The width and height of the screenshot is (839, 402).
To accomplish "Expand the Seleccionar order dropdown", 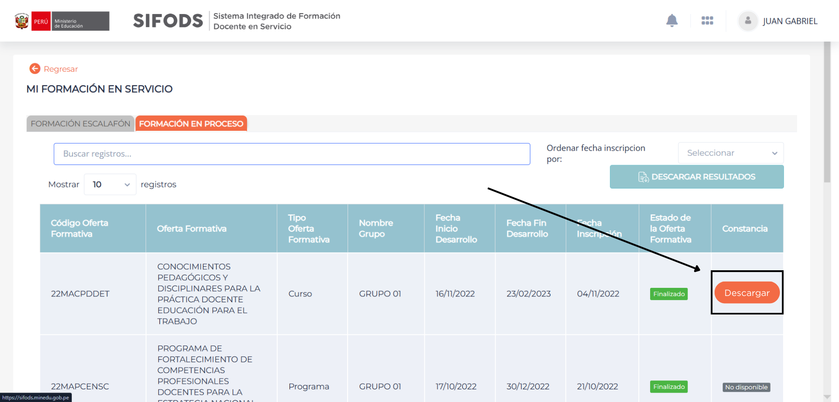I will pos(730,153).
